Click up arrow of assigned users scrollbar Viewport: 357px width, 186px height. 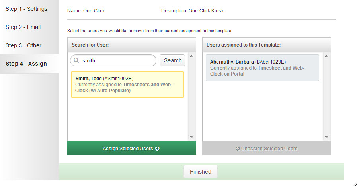coord(326,56)
